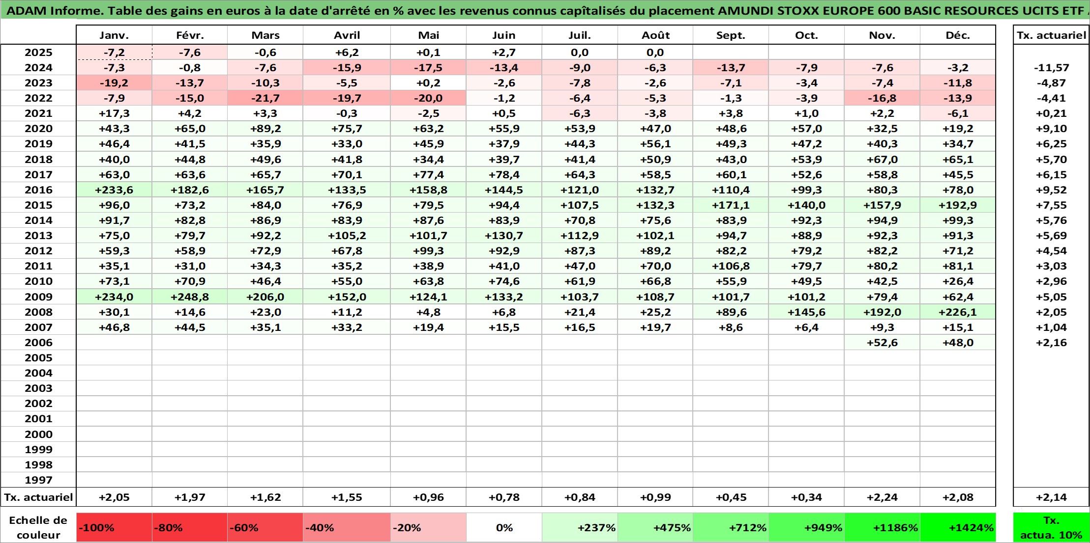Click the Tx. actua. 10% green legend cell

pyautogui.click(x=1051, y=528)
